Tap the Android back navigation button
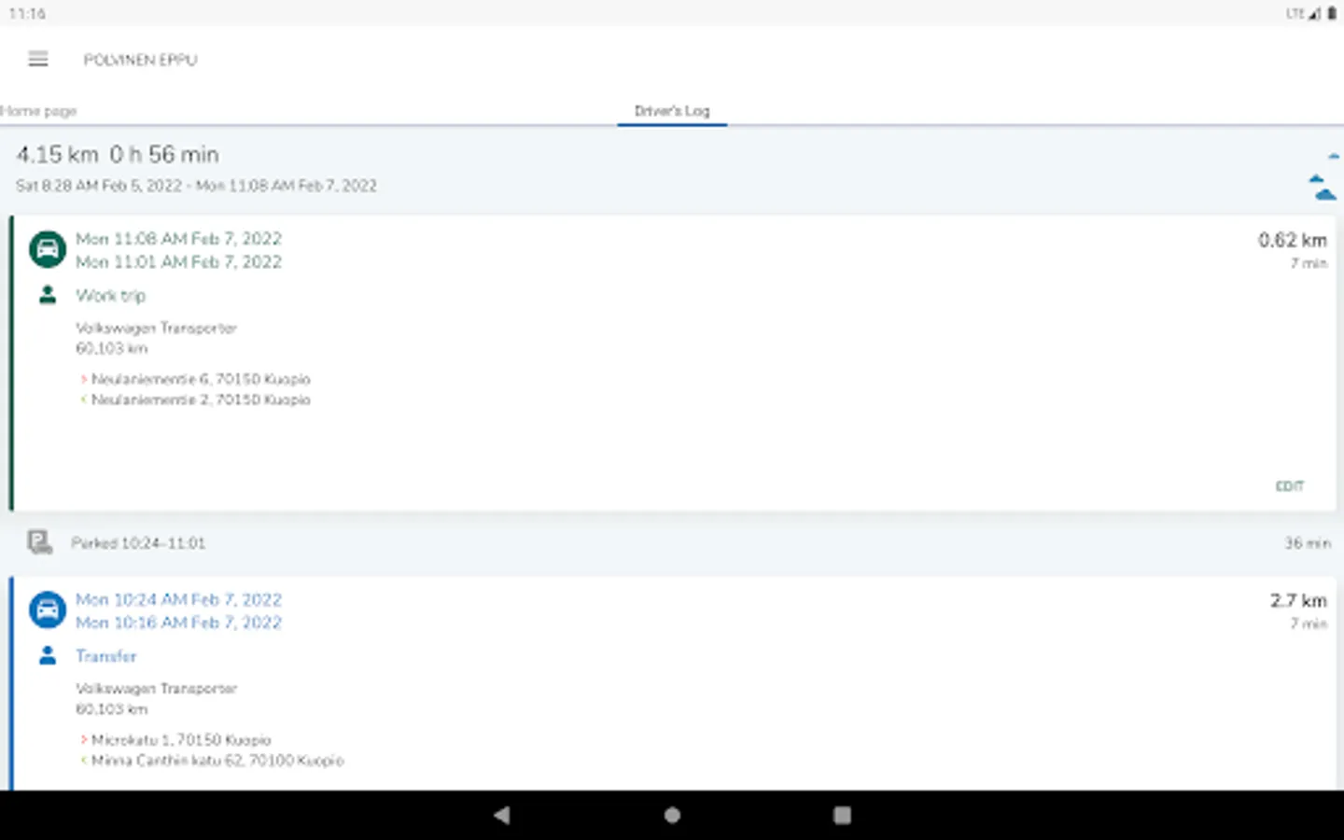 coord(502,815)
